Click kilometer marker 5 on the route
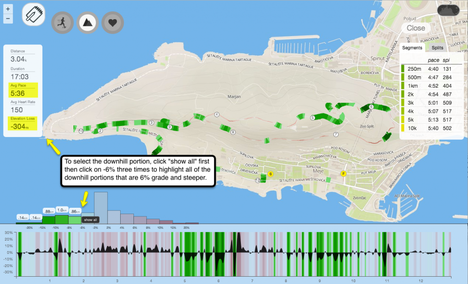468x284 pixels. click(x=313, y=117)
